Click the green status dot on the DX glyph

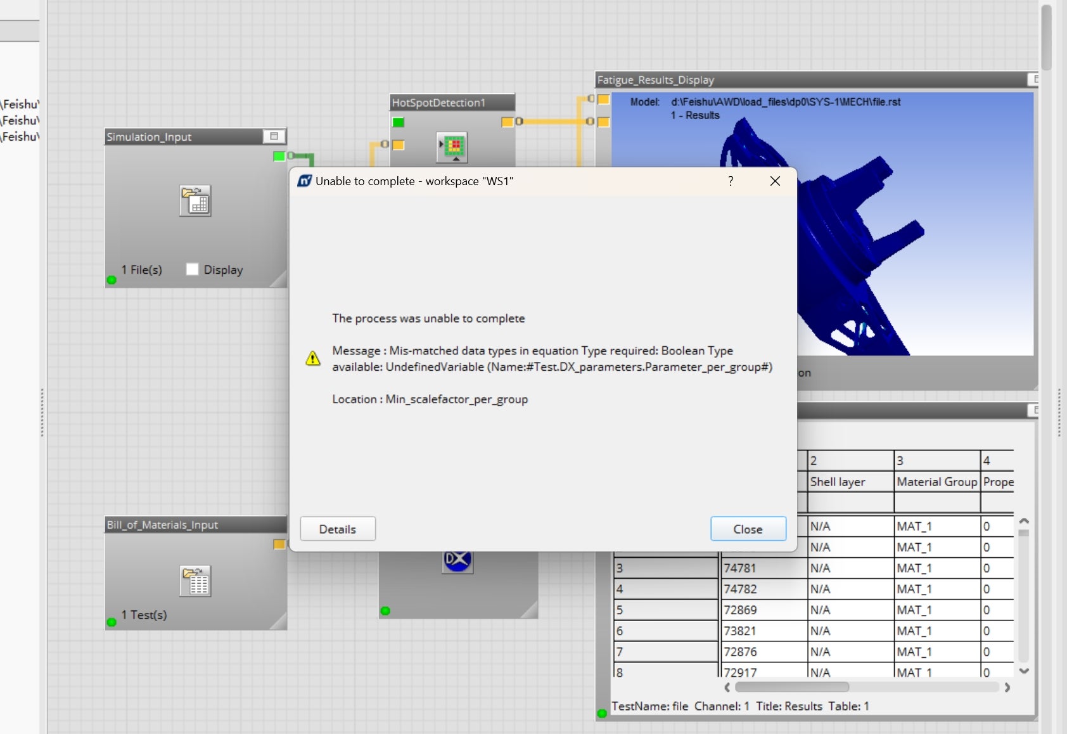click(x=385, y=611)
